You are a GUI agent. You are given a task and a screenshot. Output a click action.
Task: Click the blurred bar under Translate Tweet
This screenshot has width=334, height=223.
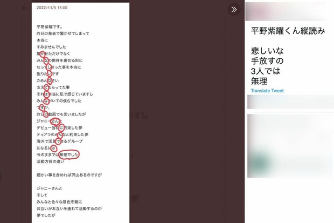click(x=290, y=102)
